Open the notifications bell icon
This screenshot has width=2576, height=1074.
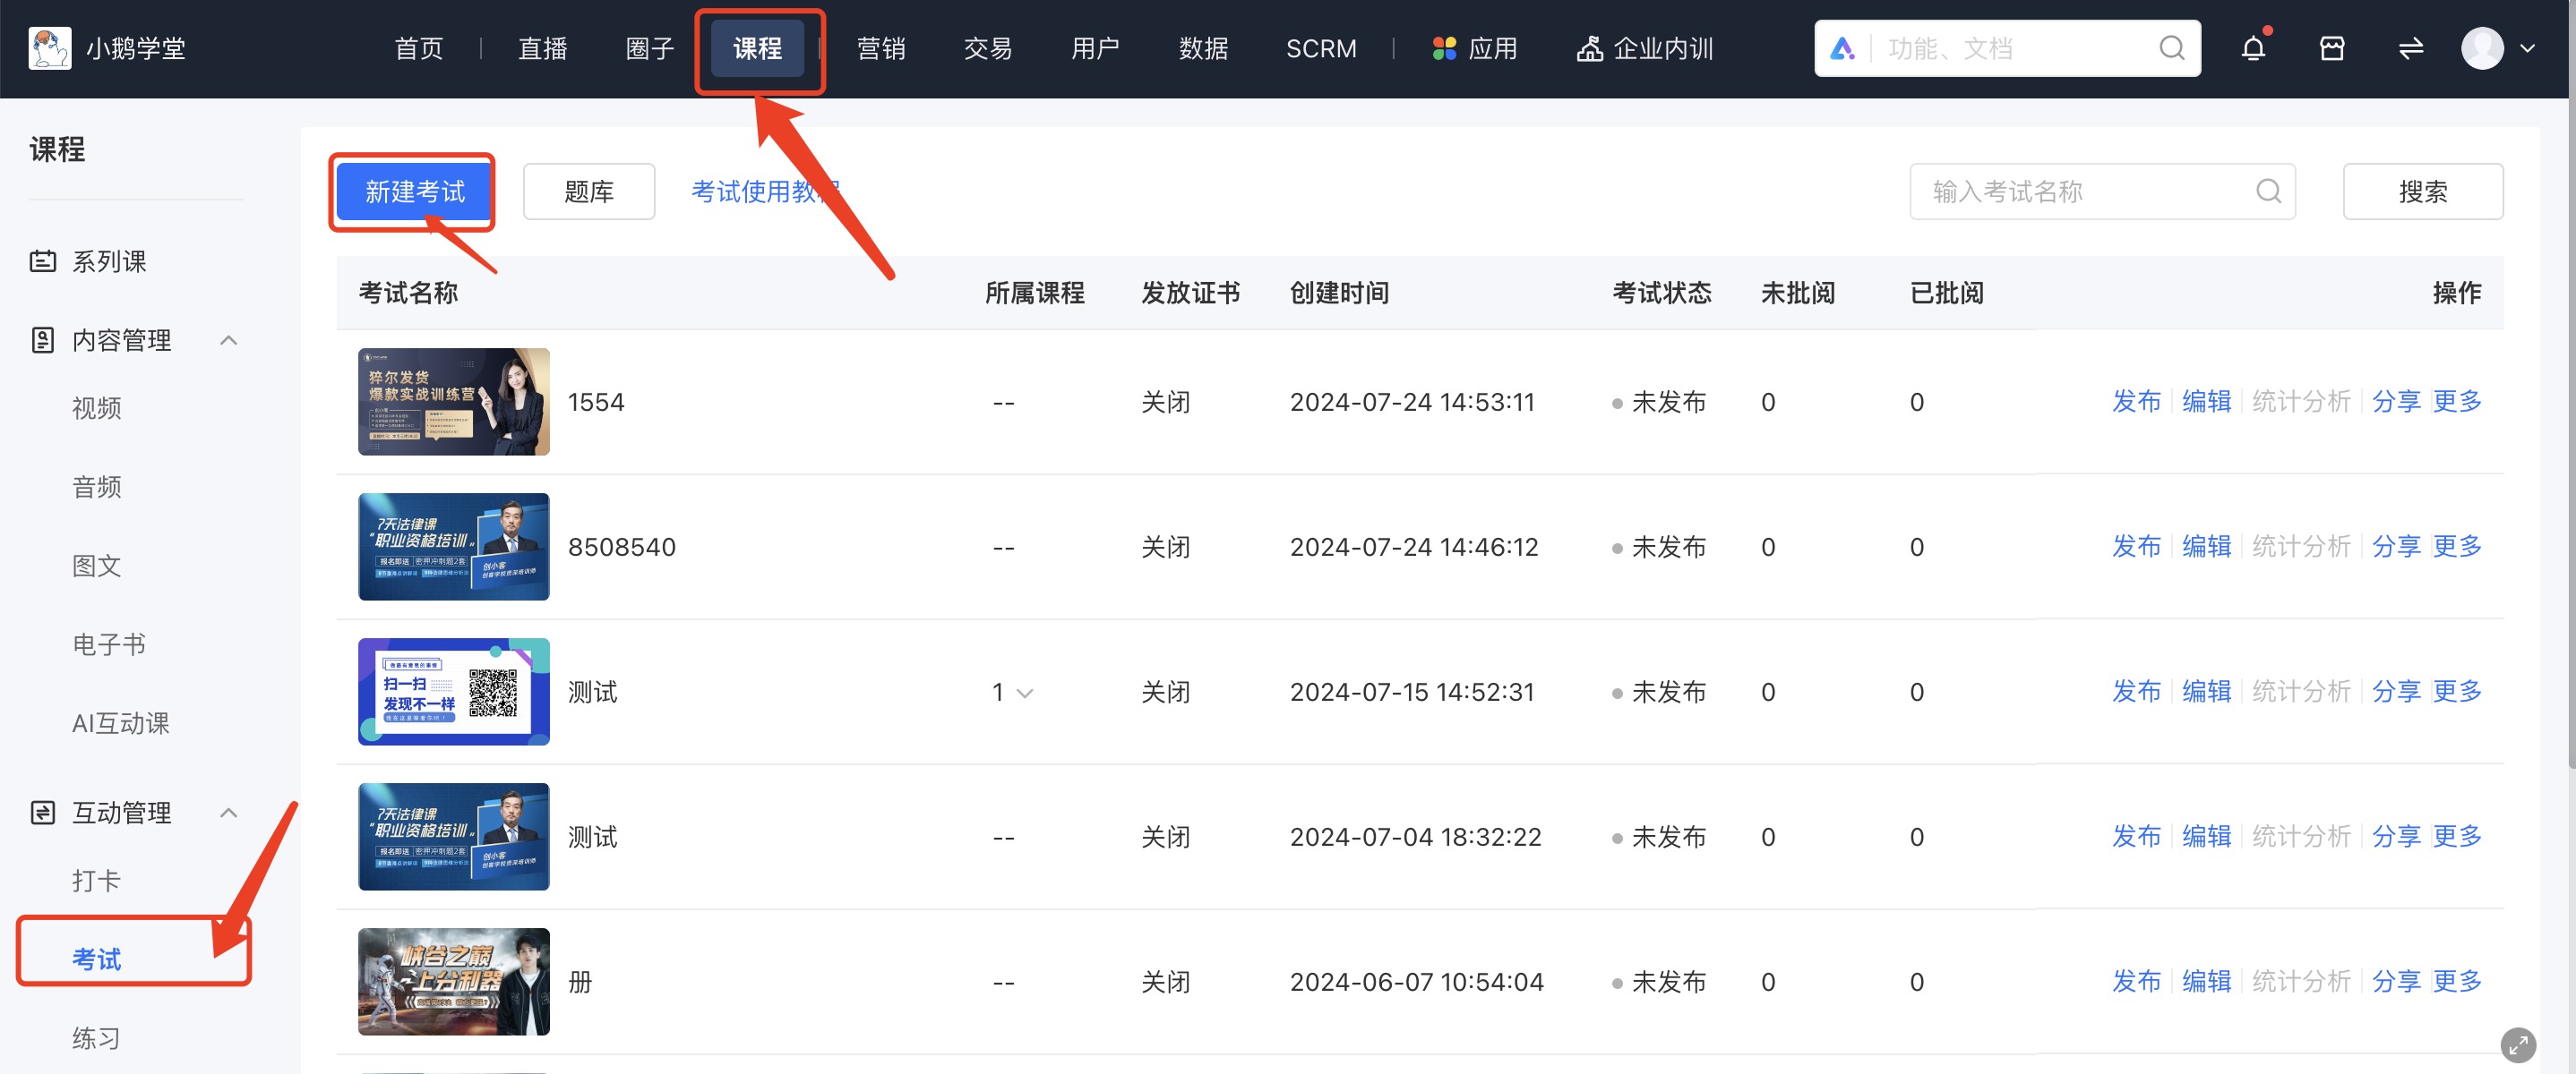pos(2253,47)
